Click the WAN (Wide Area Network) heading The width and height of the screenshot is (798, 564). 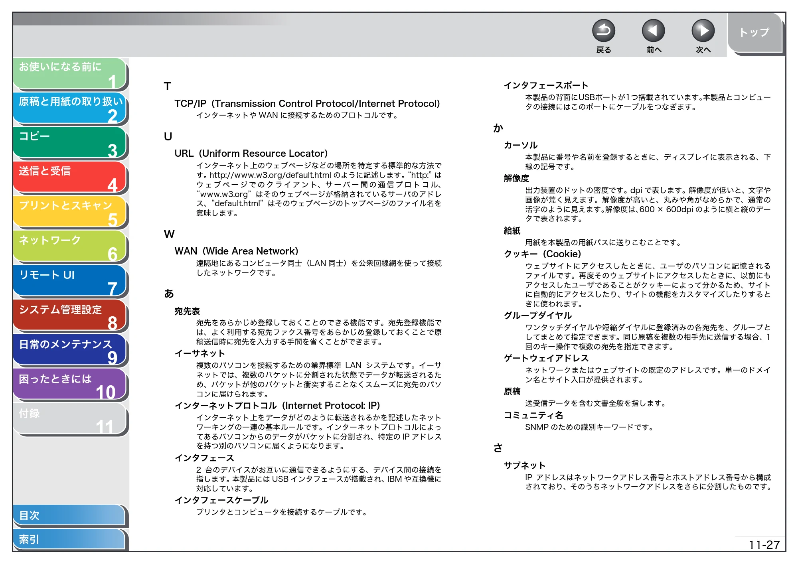click(236, 251)
